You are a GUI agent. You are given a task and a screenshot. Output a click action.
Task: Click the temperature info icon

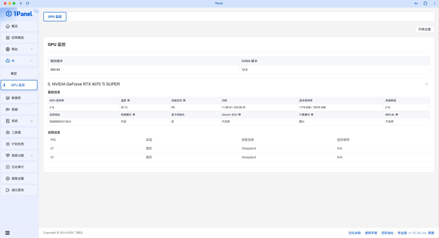pyautogui.click(x=129, y=100)
